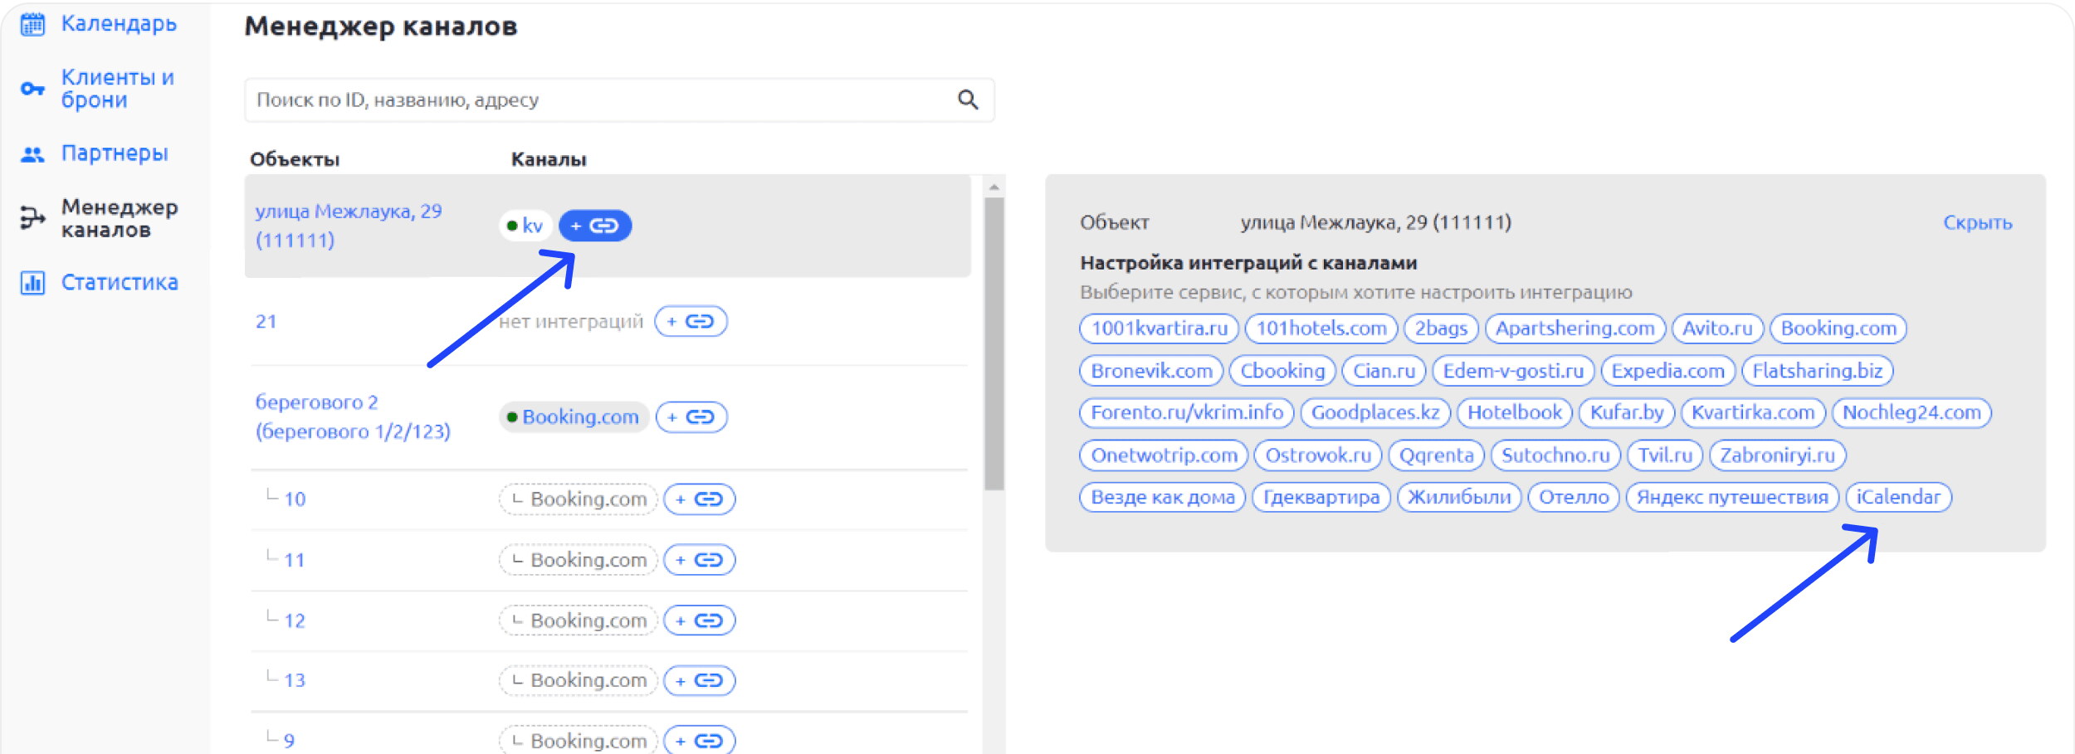Add integration link for room 11
The height and width of the screenshot is (754, 2075).
[x=700, y=560]
